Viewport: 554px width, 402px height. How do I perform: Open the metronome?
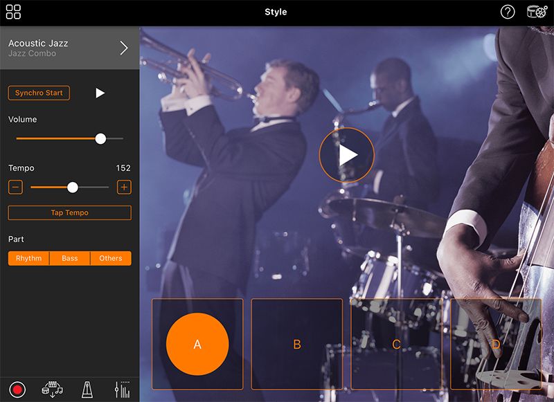coord(87,389)
